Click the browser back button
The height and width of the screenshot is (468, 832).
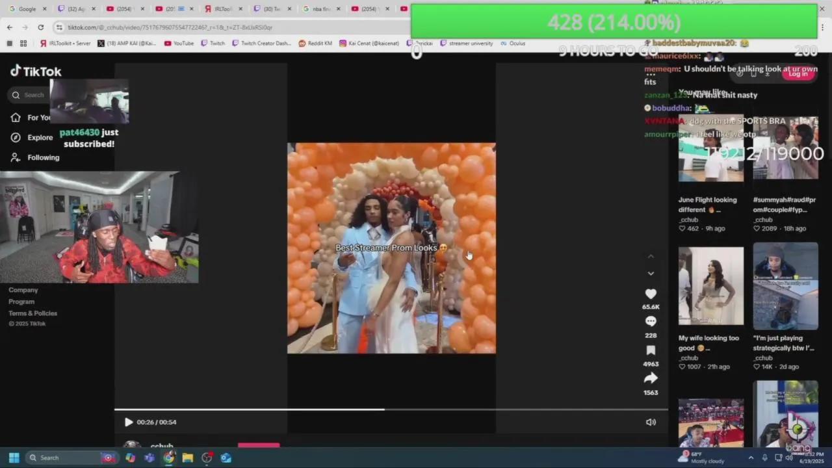10,27
